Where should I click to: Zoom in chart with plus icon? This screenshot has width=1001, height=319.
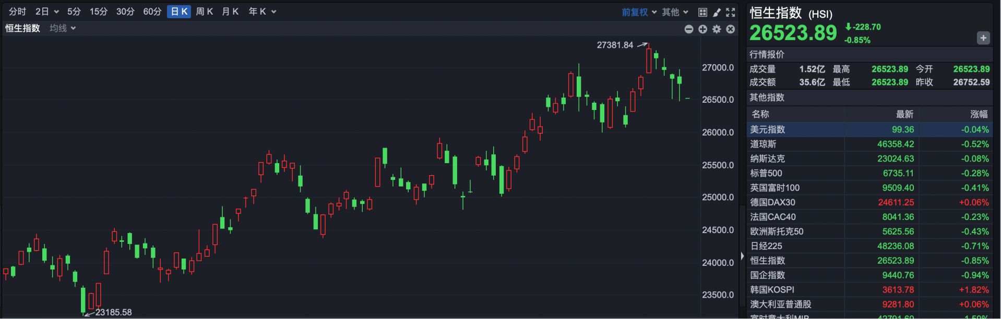point(702,29)
